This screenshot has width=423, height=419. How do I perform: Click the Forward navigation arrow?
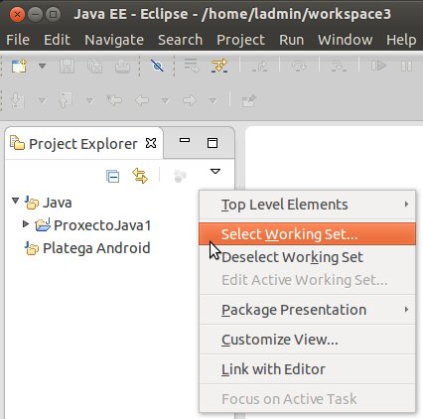click(x=190, y=100)
